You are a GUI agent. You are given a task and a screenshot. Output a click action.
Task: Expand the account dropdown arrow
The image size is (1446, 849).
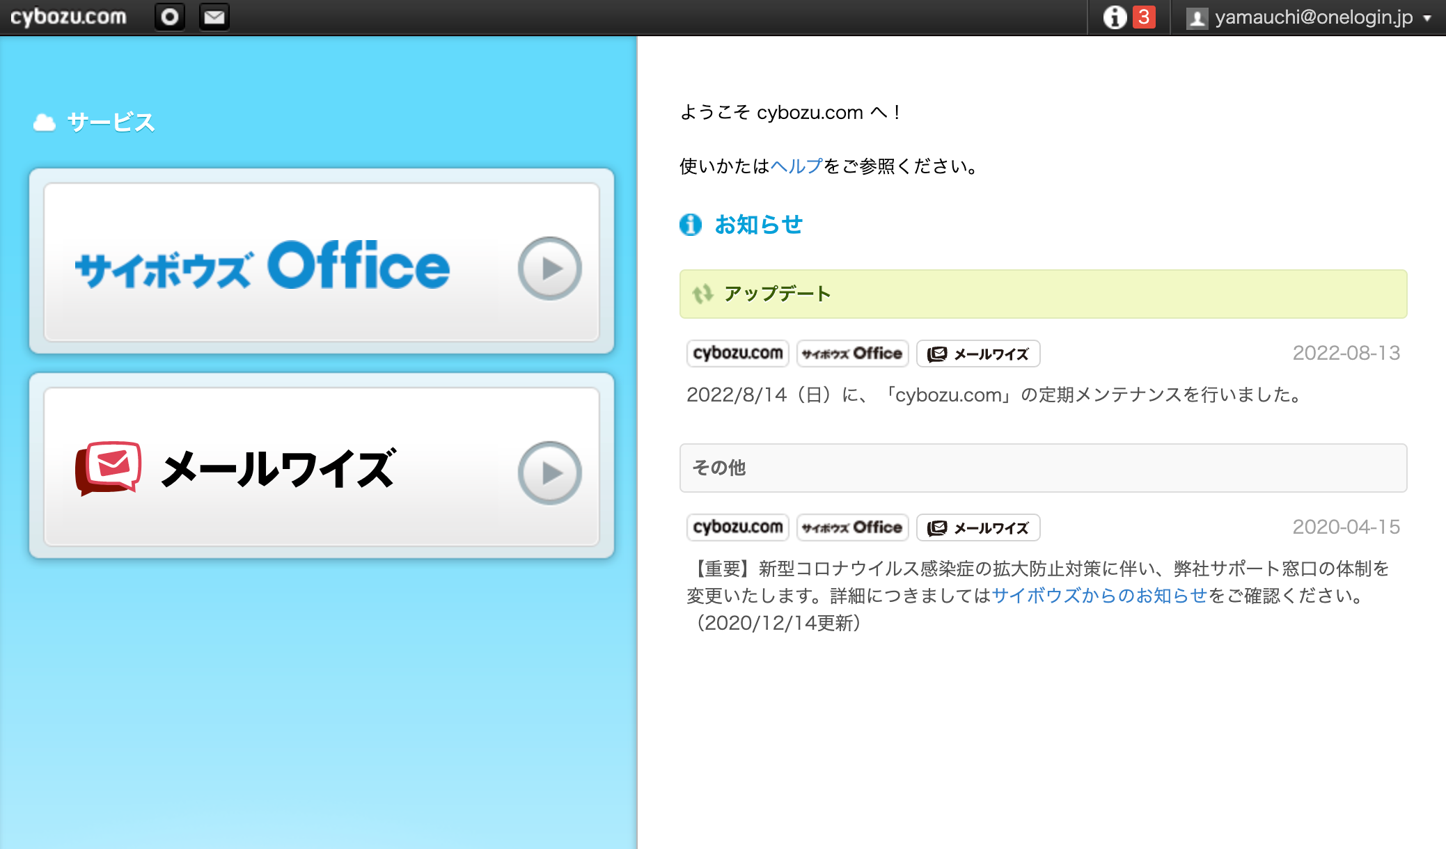tap(1427, 18)
